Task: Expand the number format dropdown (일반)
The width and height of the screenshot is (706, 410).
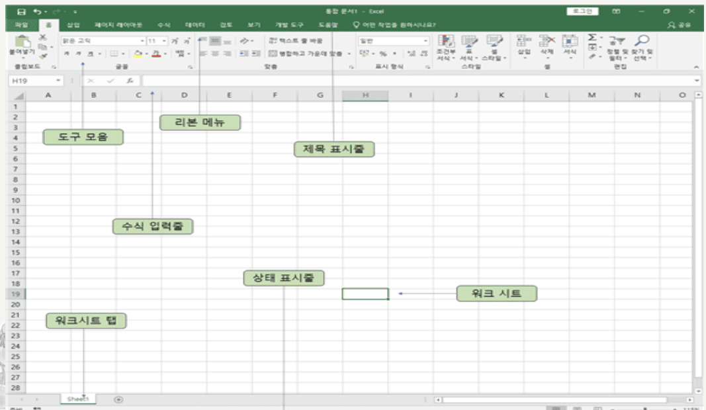Action: tap(425, 40)
